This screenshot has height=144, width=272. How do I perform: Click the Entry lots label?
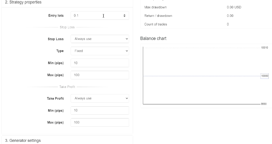point(56,16)
